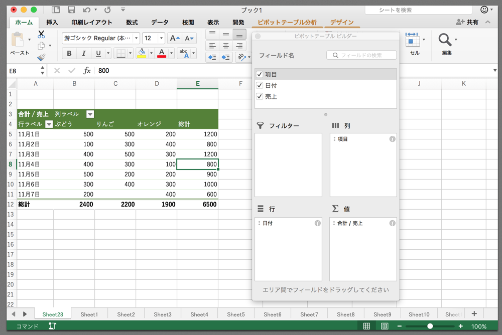Screen dimensions: 502x335
Task: Uncheck the 項目 field checkbox
Action: 260,74
